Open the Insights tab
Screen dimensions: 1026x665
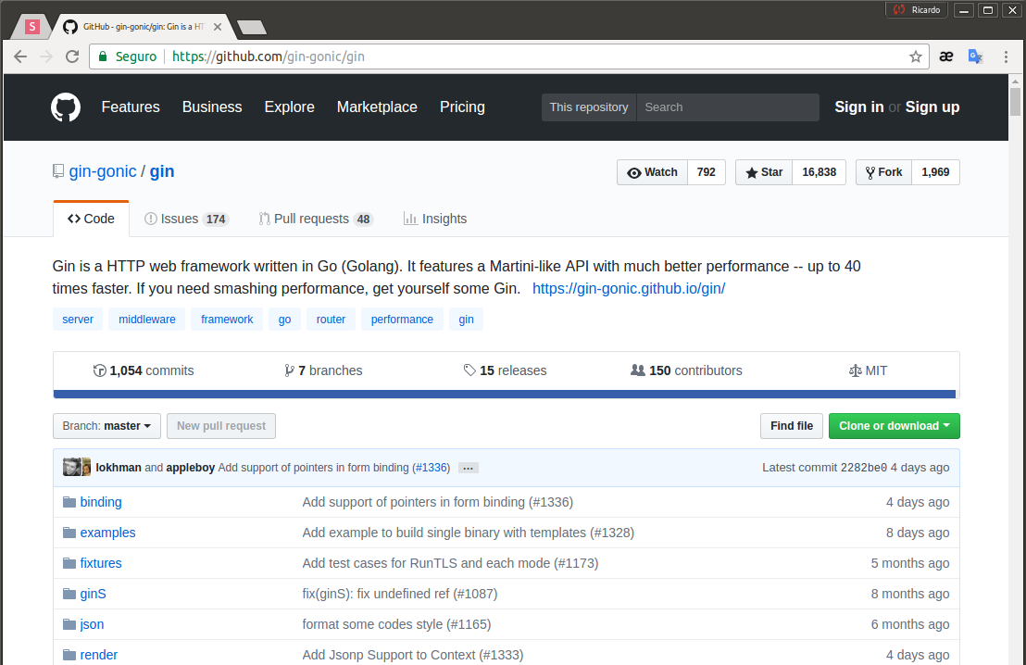[x=435, y=219]
